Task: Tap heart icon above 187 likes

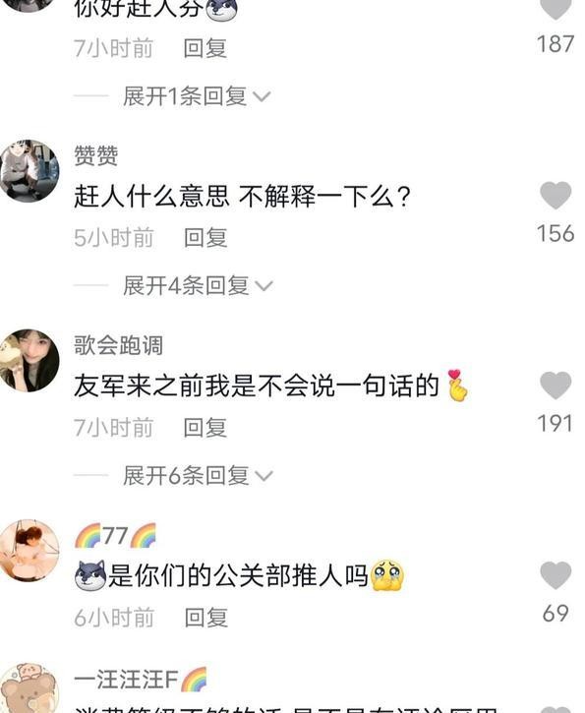Action: pos(556,9)
